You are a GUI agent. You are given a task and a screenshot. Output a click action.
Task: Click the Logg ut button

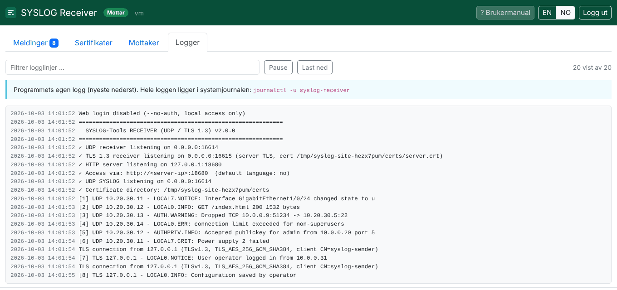click(x=595, y=13)
